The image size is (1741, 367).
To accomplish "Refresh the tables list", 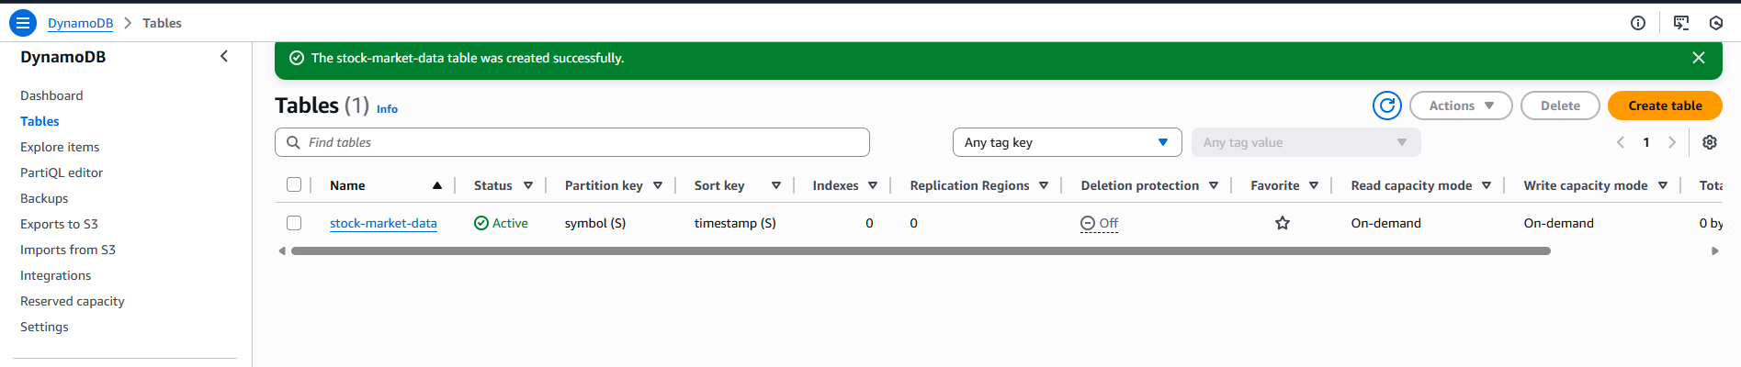I will coord(1387,106).
